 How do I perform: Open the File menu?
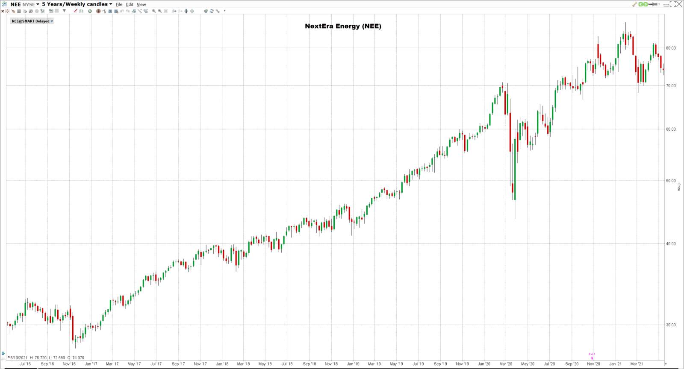(x=119, y=4)
